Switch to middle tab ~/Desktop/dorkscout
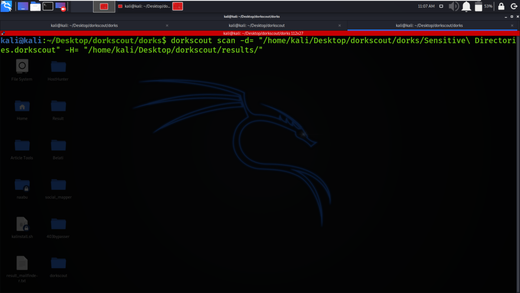520x293 pixels. [x=256, y=26]
